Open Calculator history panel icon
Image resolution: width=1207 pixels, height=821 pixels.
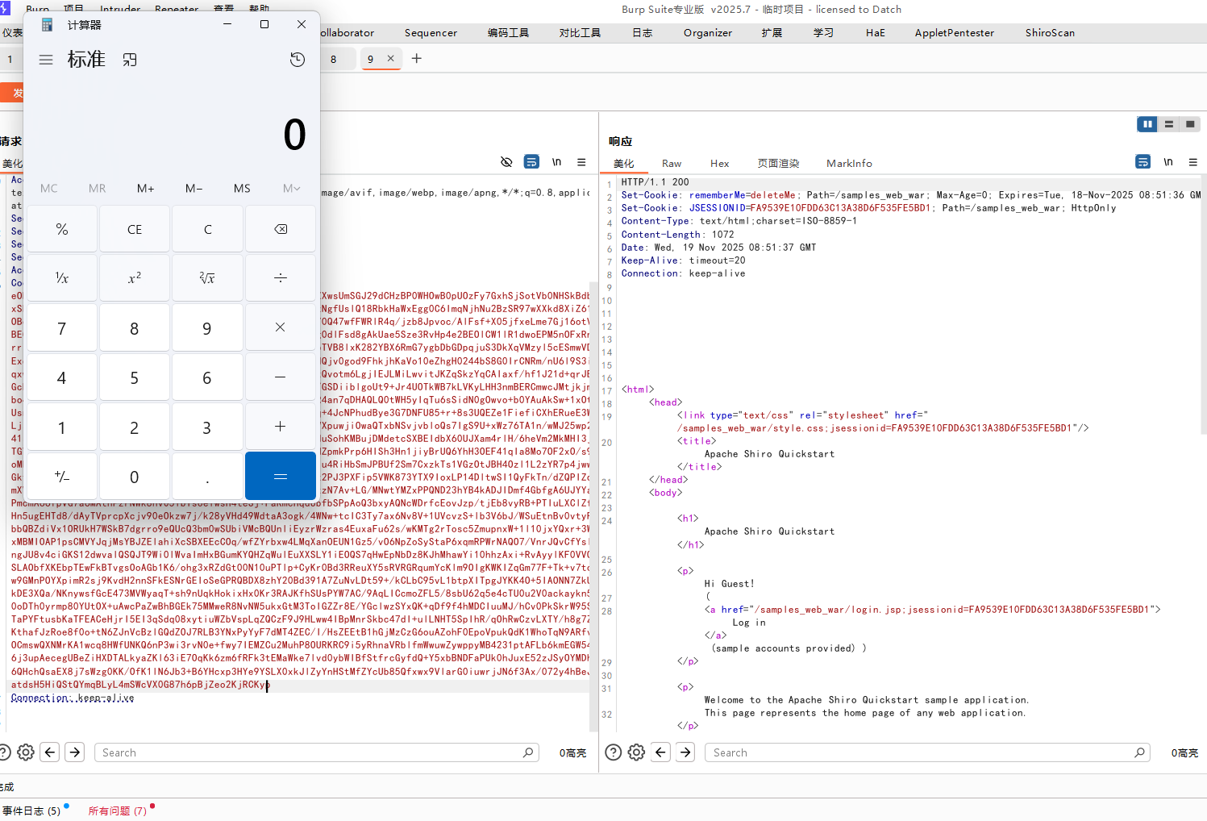[x=298, y=60]
